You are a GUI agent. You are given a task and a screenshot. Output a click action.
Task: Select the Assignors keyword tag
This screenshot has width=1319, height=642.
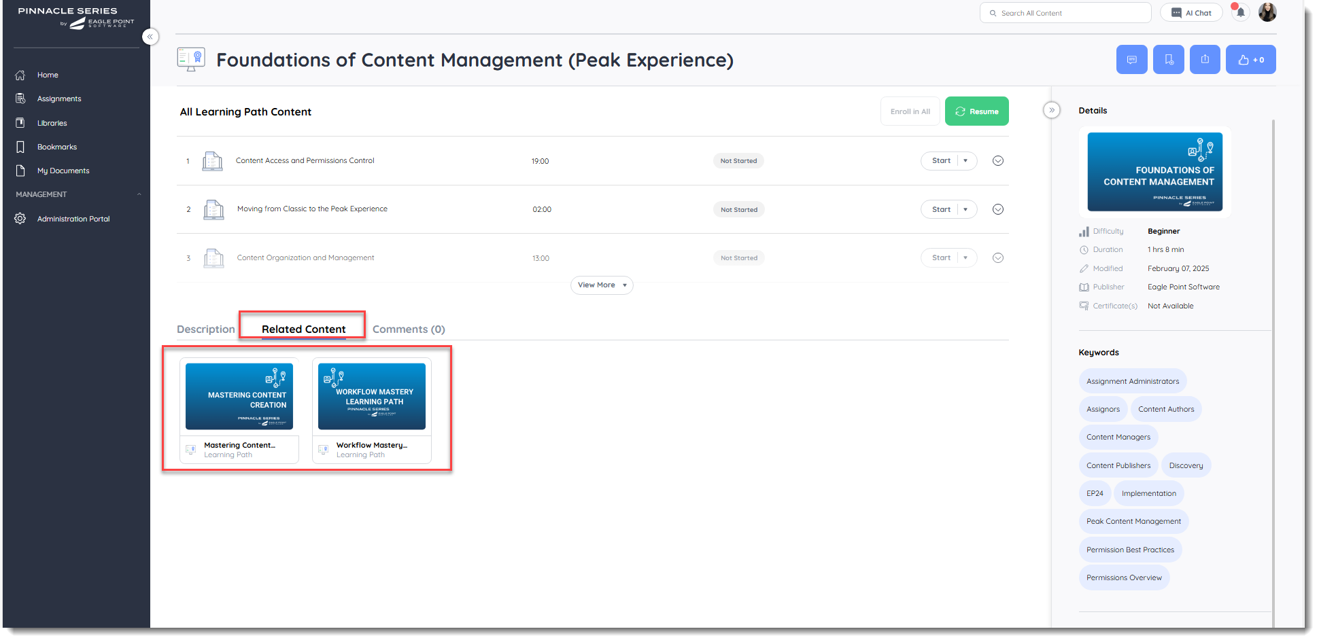(x=1103, y=409)
